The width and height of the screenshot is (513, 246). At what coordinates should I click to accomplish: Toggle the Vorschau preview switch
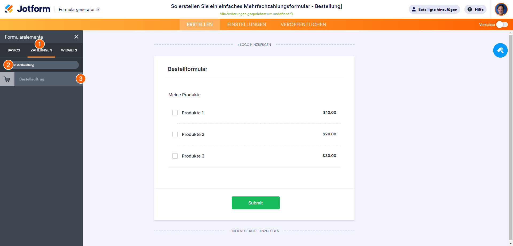(x=502, y=25)
